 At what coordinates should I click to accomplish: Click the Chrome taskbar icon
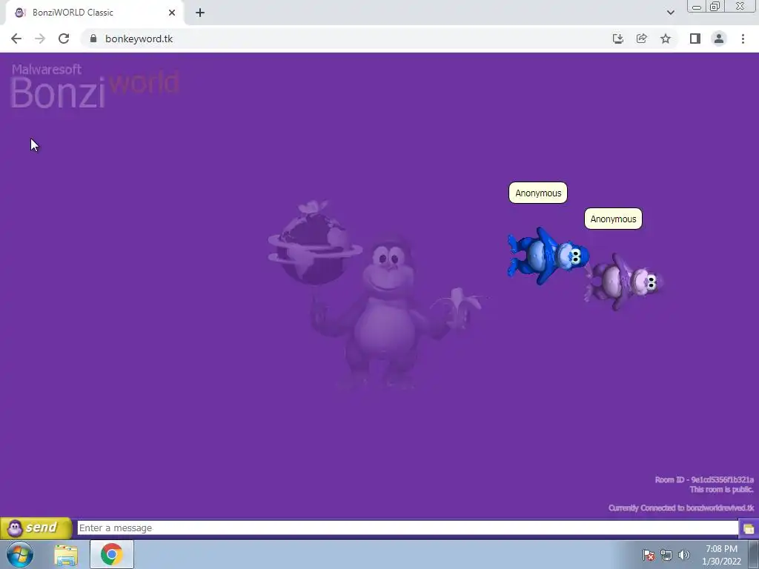tap(112, 554)
